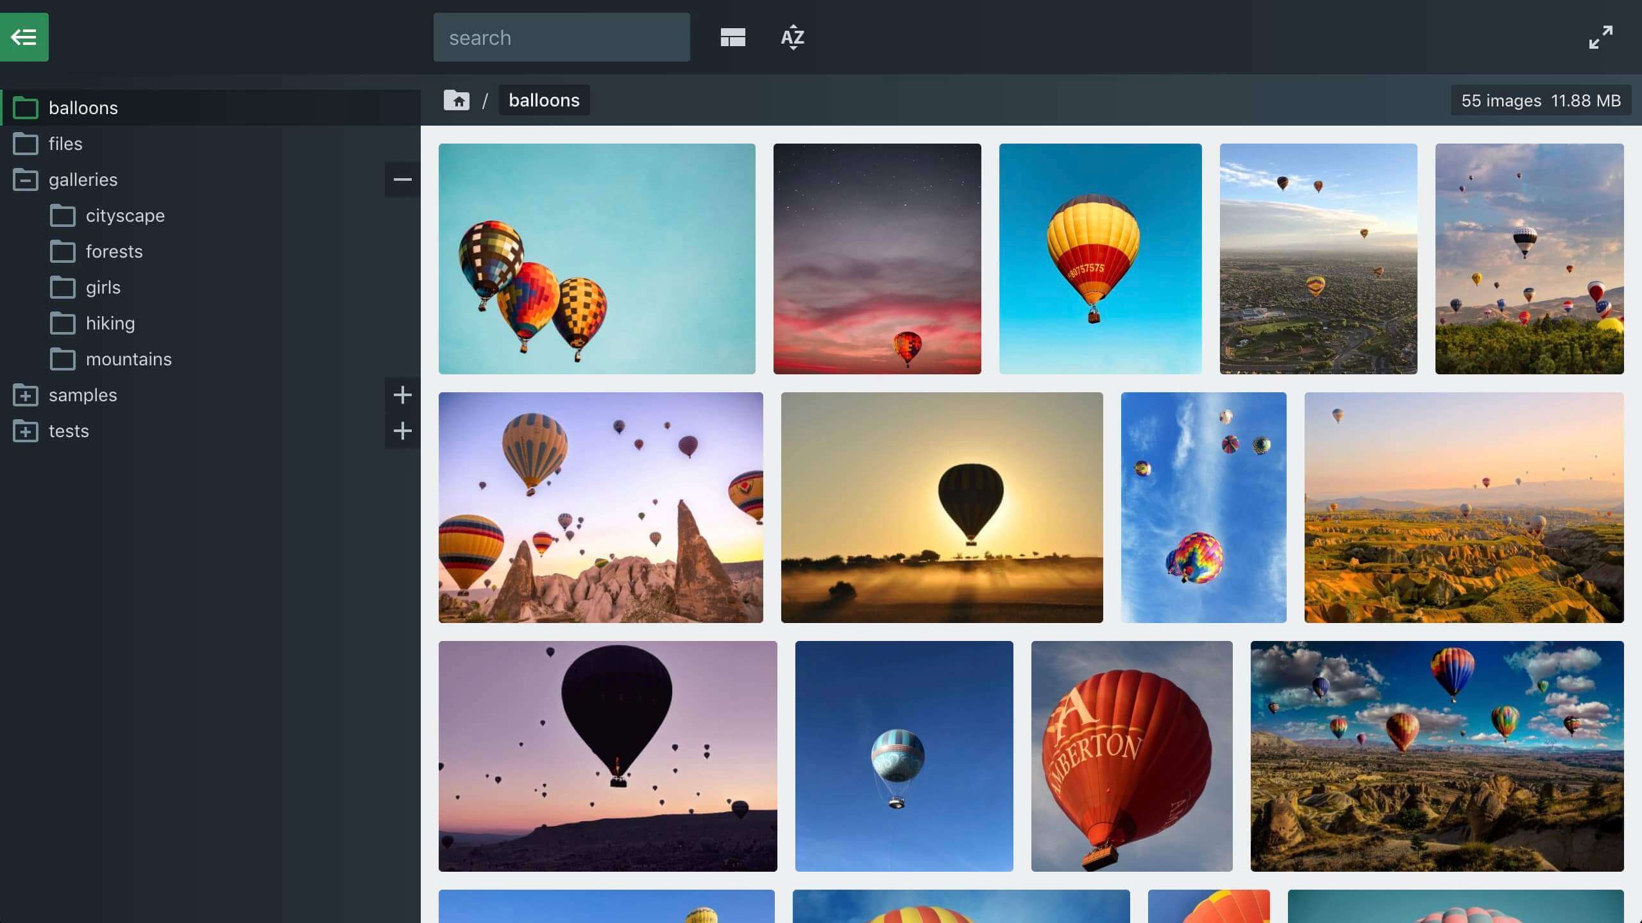Click the add new tests folder icon

pos(402,431)
